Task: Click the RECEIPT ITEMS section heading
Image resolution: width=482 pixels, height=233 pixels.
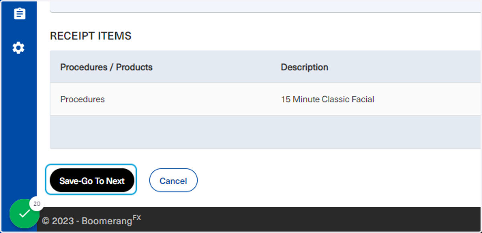Action: point(90,36)
